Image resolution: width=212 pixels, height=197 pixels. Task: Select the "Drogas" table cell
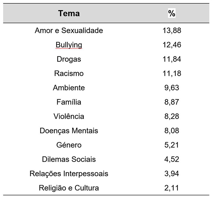[69, 59]
